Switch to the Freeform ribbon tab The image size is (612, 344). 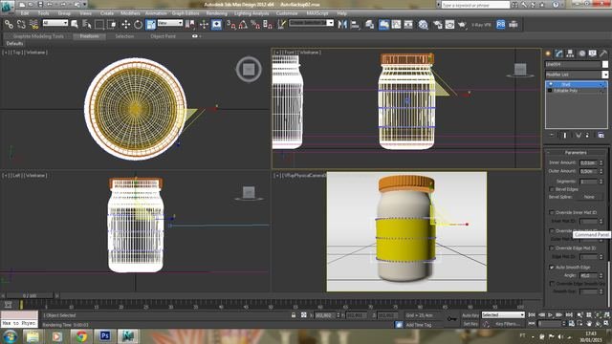point(89,36)
